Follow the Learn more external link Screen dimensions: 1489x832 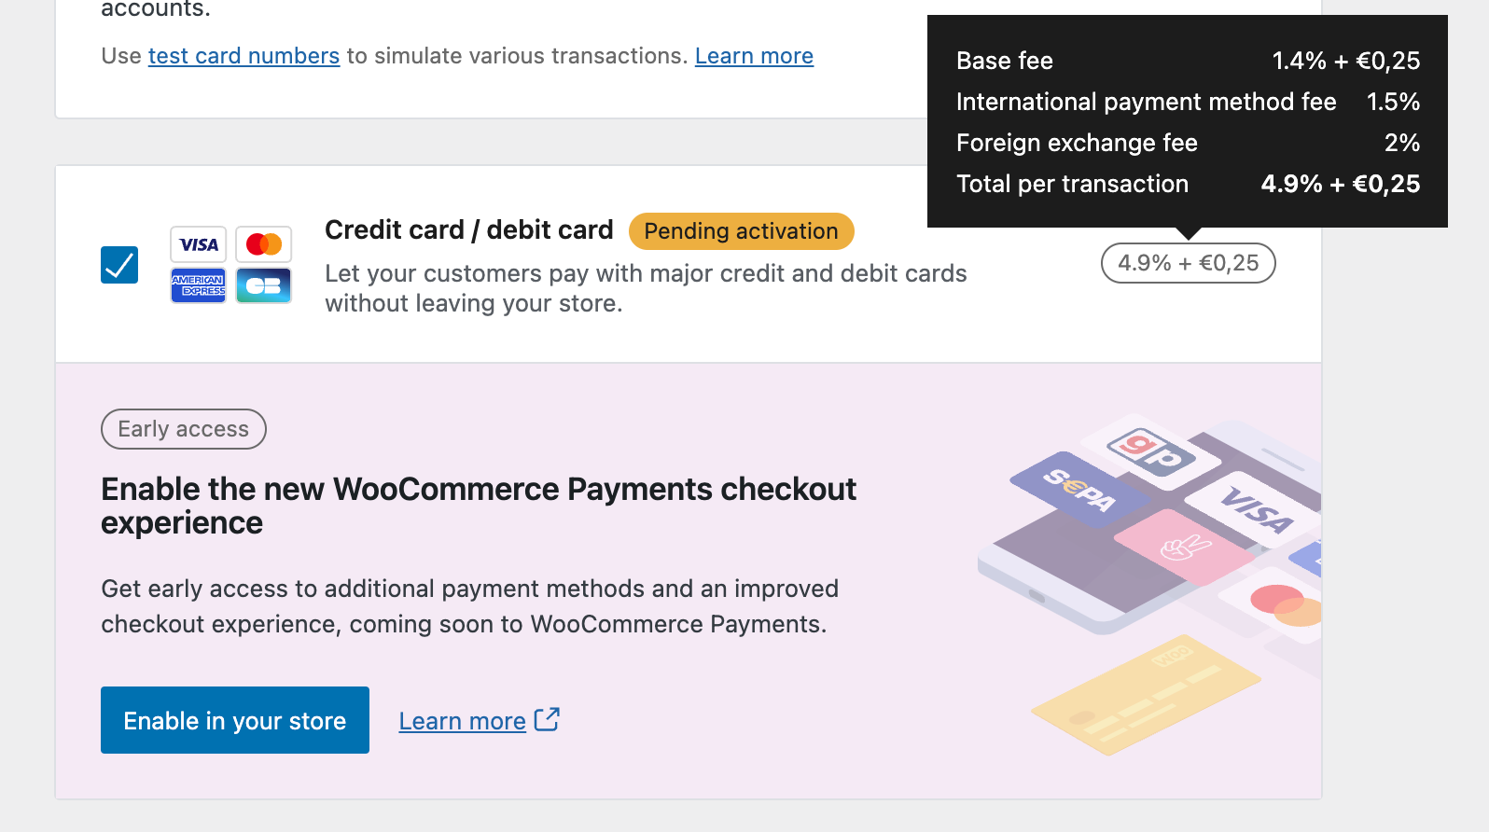(x=462, y=719)
